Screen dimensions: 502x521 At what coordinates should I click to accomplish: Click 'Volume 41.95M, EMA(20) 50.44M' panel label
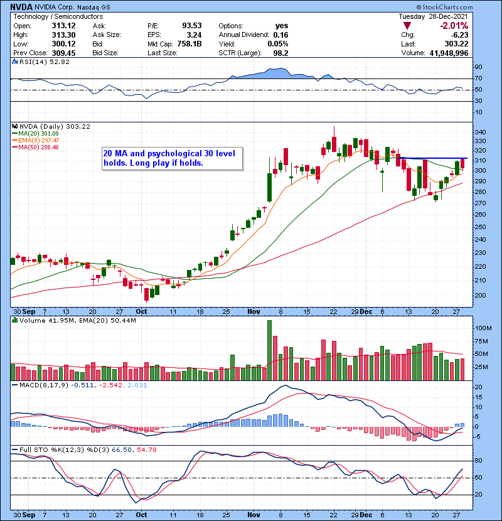pyautogui.click(x=77, y=320)
